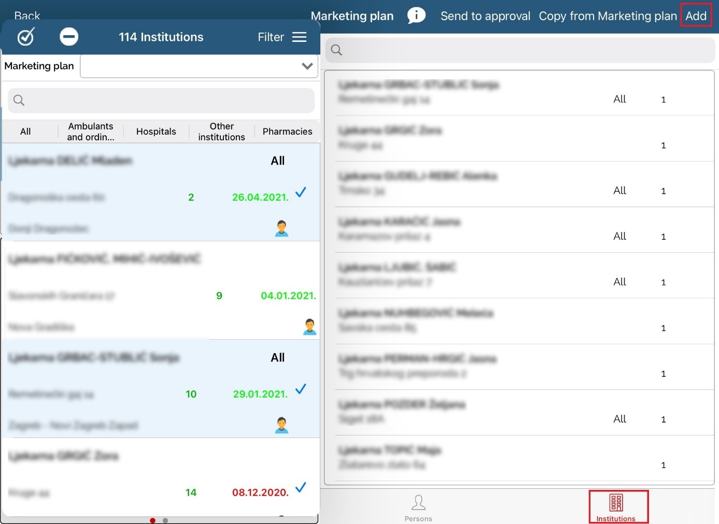This screenshot has height=524, width=719.
Task: Click the right panel search field
Action: 520,50
